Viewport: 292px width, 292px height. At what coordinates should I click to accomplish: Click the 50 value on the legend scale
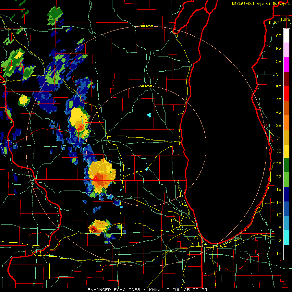click(x=279, y=87)
